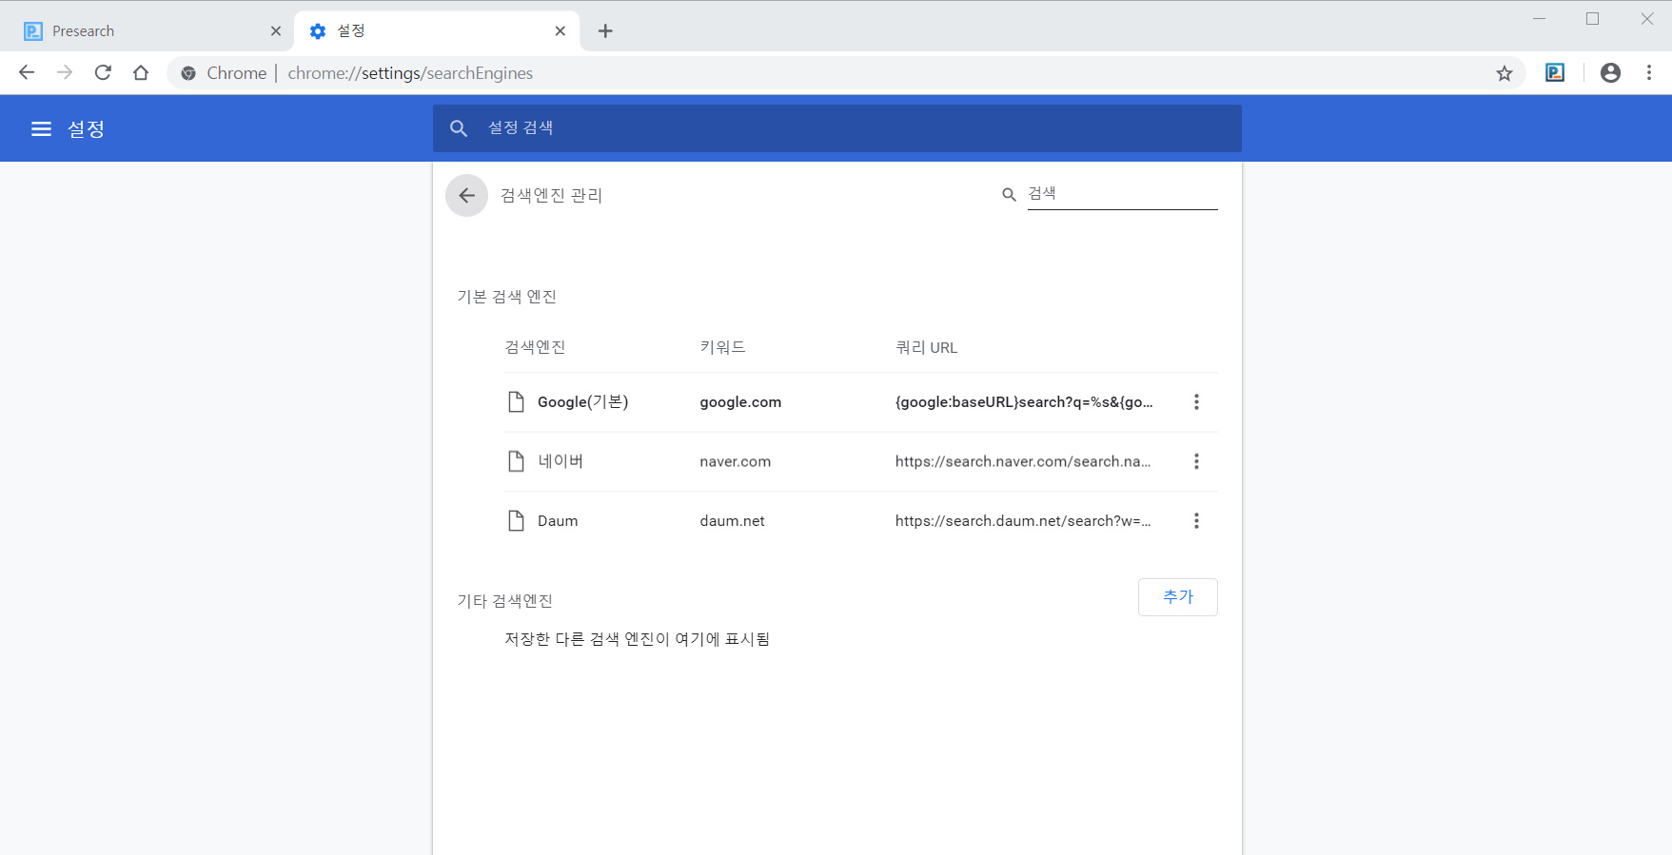Click the browser back arrow

27,72
